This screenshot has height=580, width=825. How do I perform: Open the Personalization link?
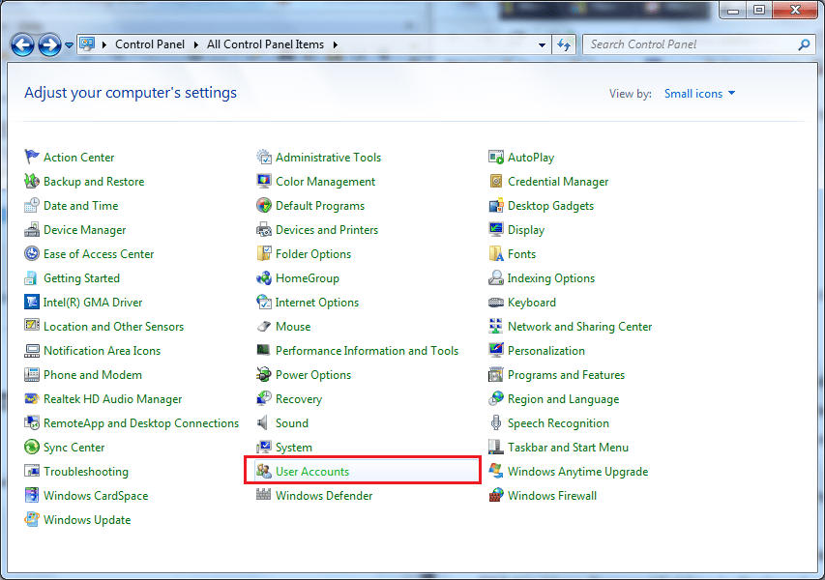pos(546,351)
